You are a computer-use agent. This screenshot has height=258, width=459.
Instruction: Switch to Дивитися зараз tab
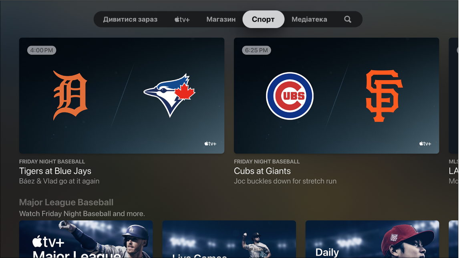130,19
